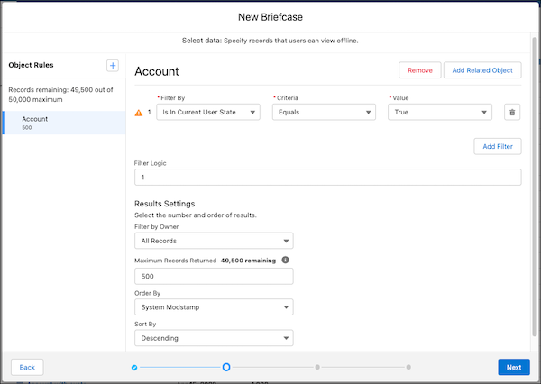Delete filter row 1 with trash icon
The width and height of the screenshot is (541, 384).
click(512, 112)
